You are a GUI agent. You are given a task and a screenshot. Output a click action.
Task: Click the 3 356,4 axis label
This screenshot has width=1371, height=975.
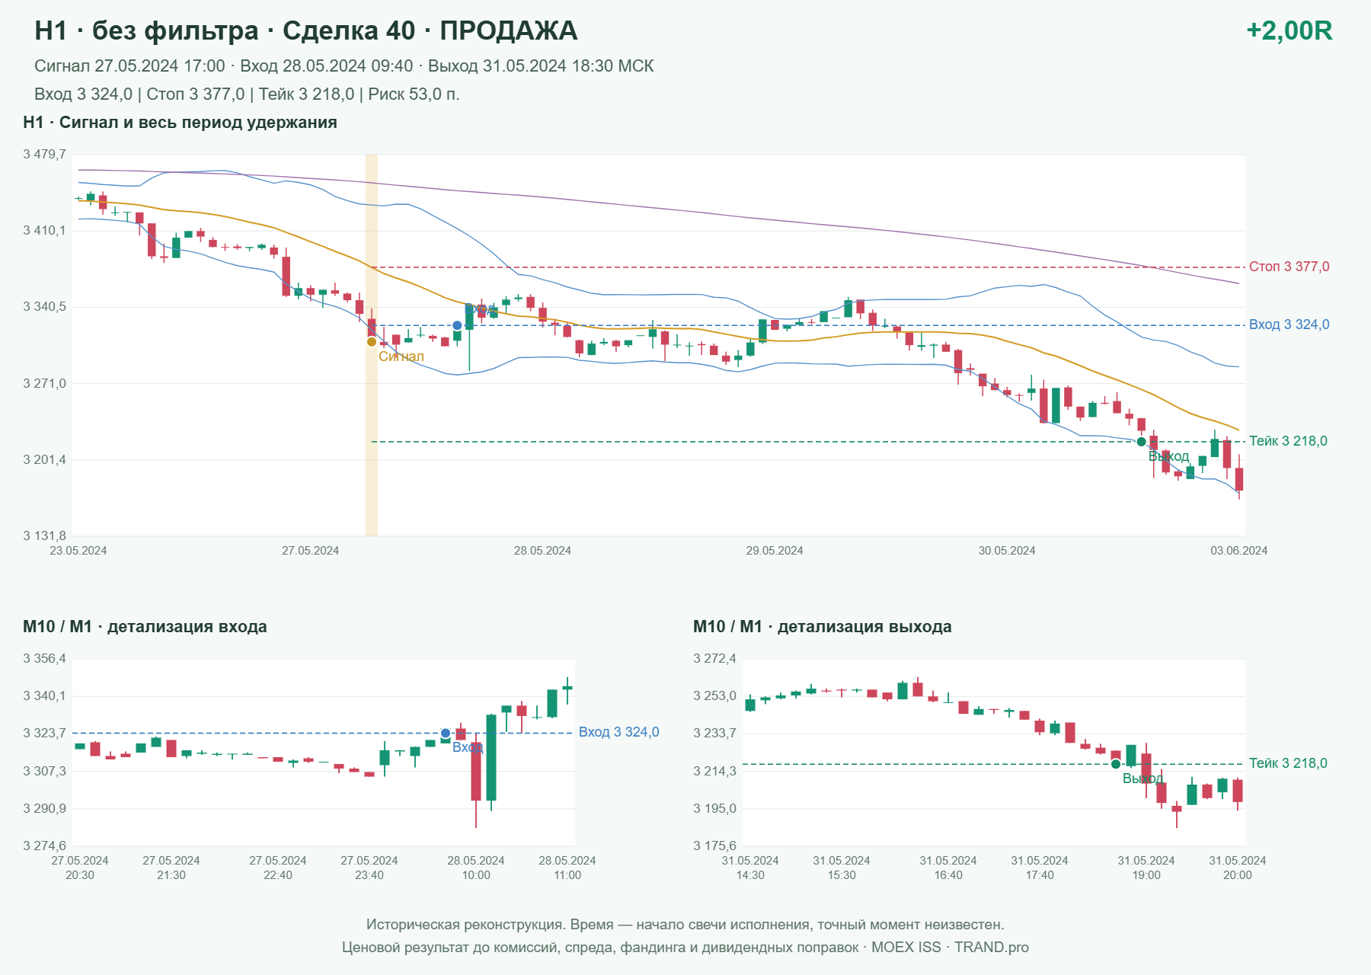point(44,659)
